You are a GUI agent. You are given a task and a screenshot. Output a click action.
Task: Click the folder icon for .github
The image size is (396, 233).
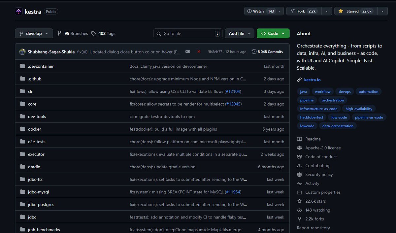pyautogui.click(x=22, y=79)
